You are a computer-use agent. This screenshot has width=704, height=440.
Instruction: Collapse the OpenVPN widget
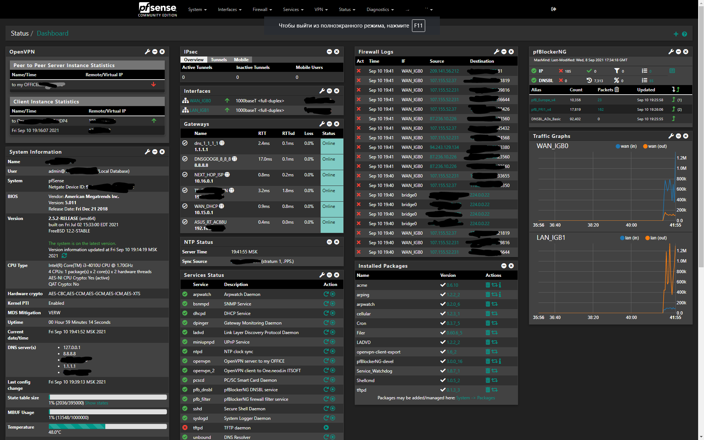[x=155, y=52]
